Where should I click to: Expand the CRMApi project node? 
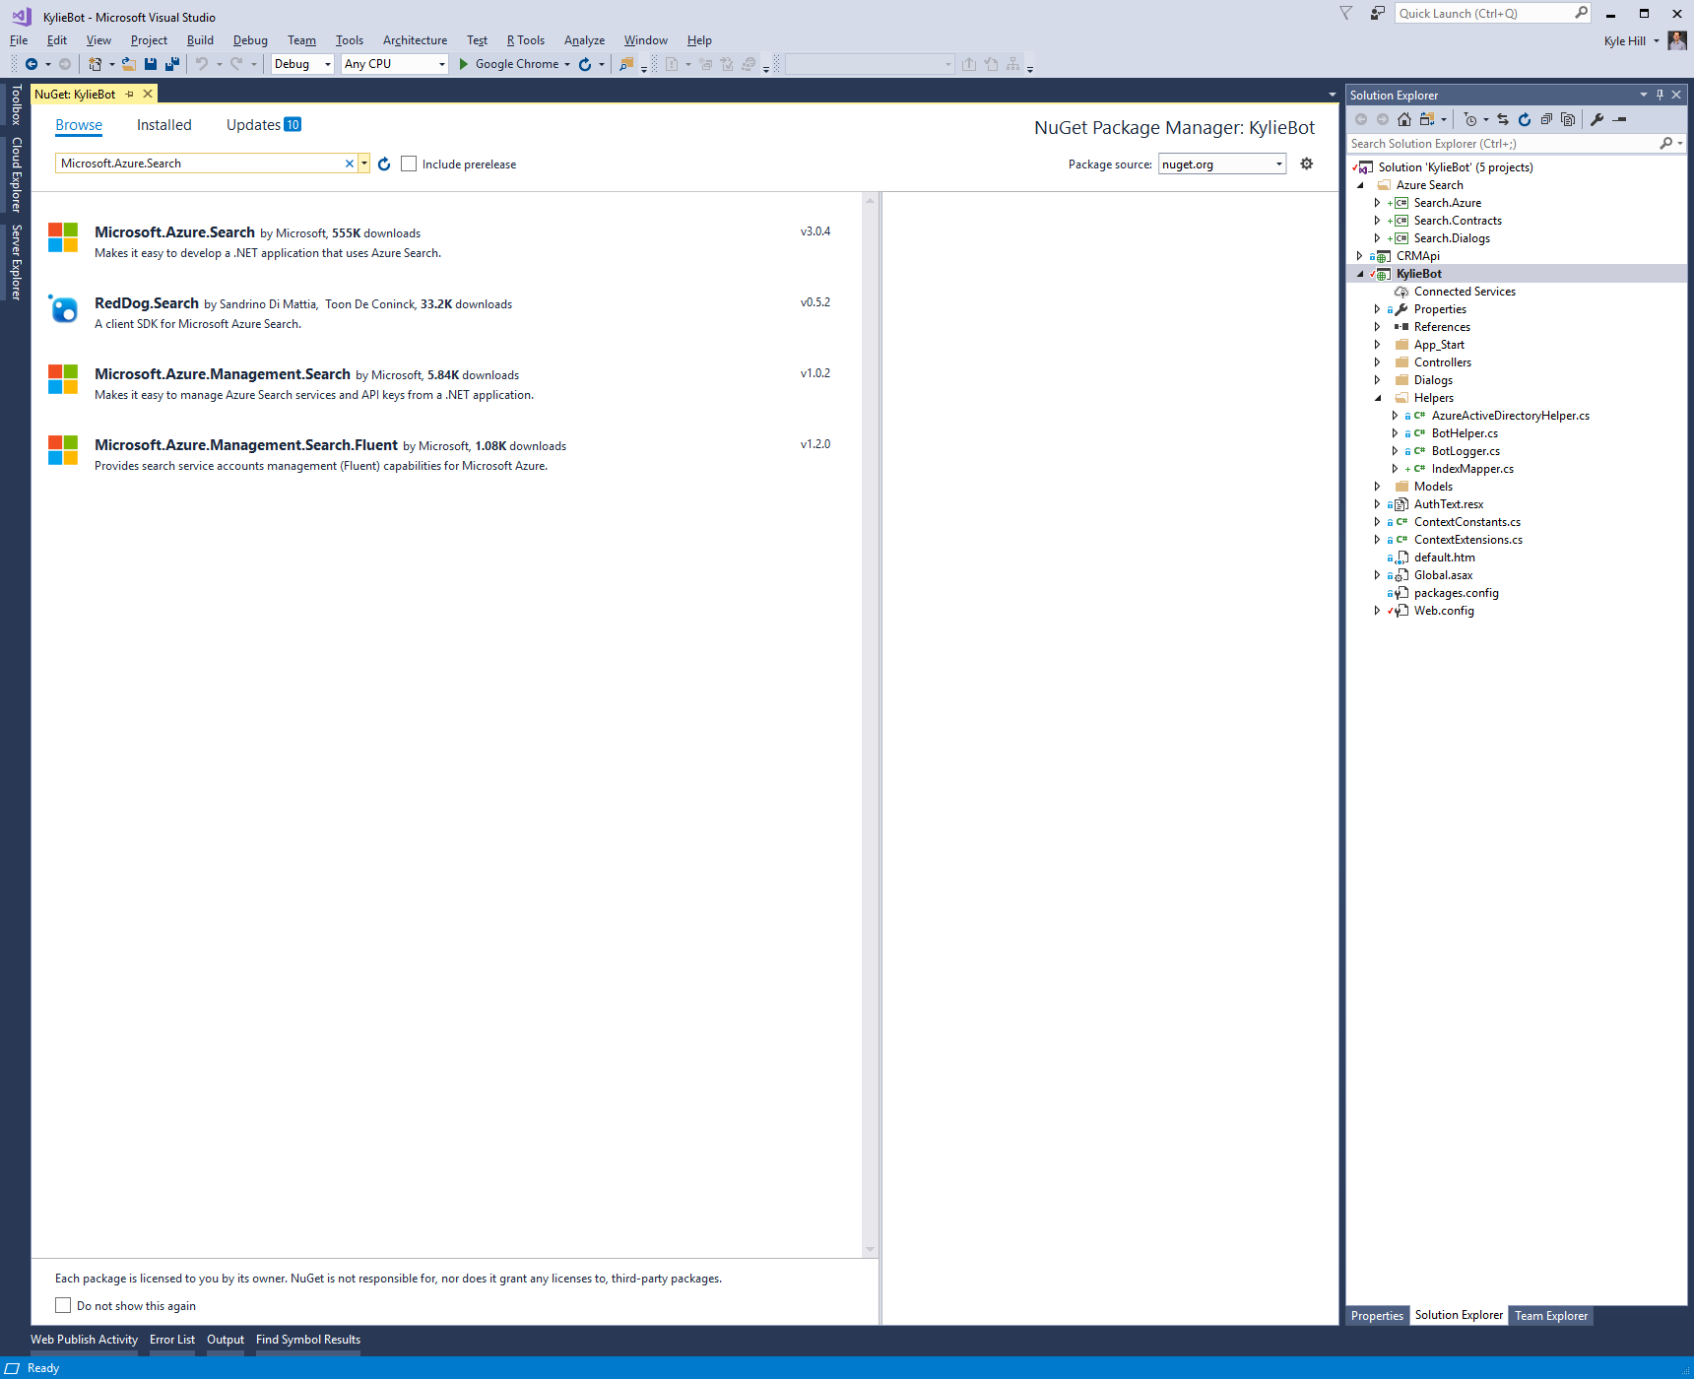(1359, 256)
